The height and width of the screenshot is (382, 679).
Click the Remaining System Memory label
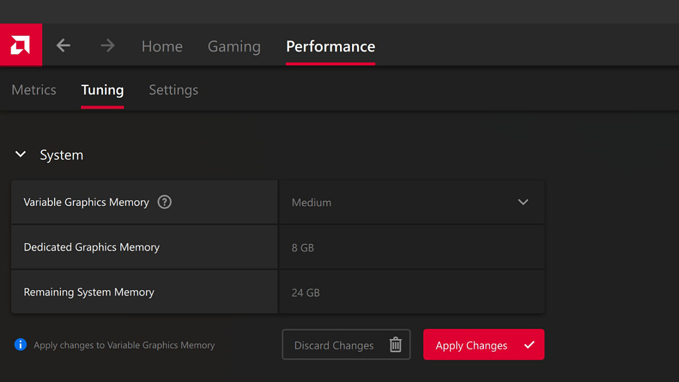[89, 292]
